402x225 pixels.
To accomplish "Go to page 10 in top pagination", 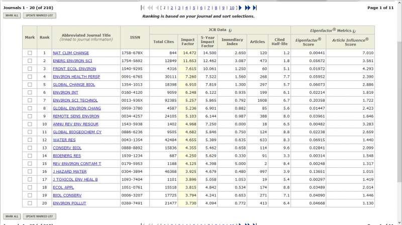I will tap(232, 8).
